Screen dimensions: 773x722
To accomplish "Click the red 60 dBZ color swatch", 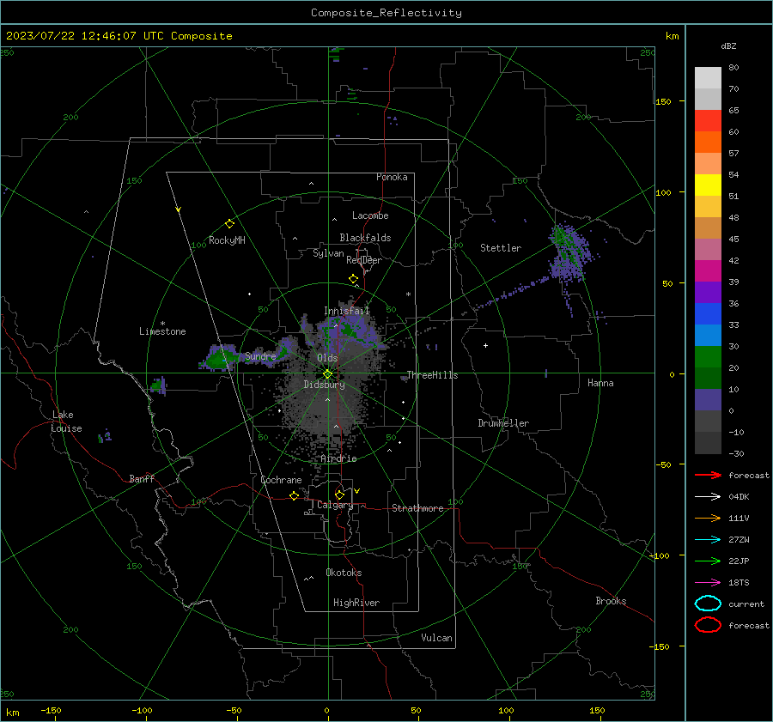I will (x=708, y=121).
